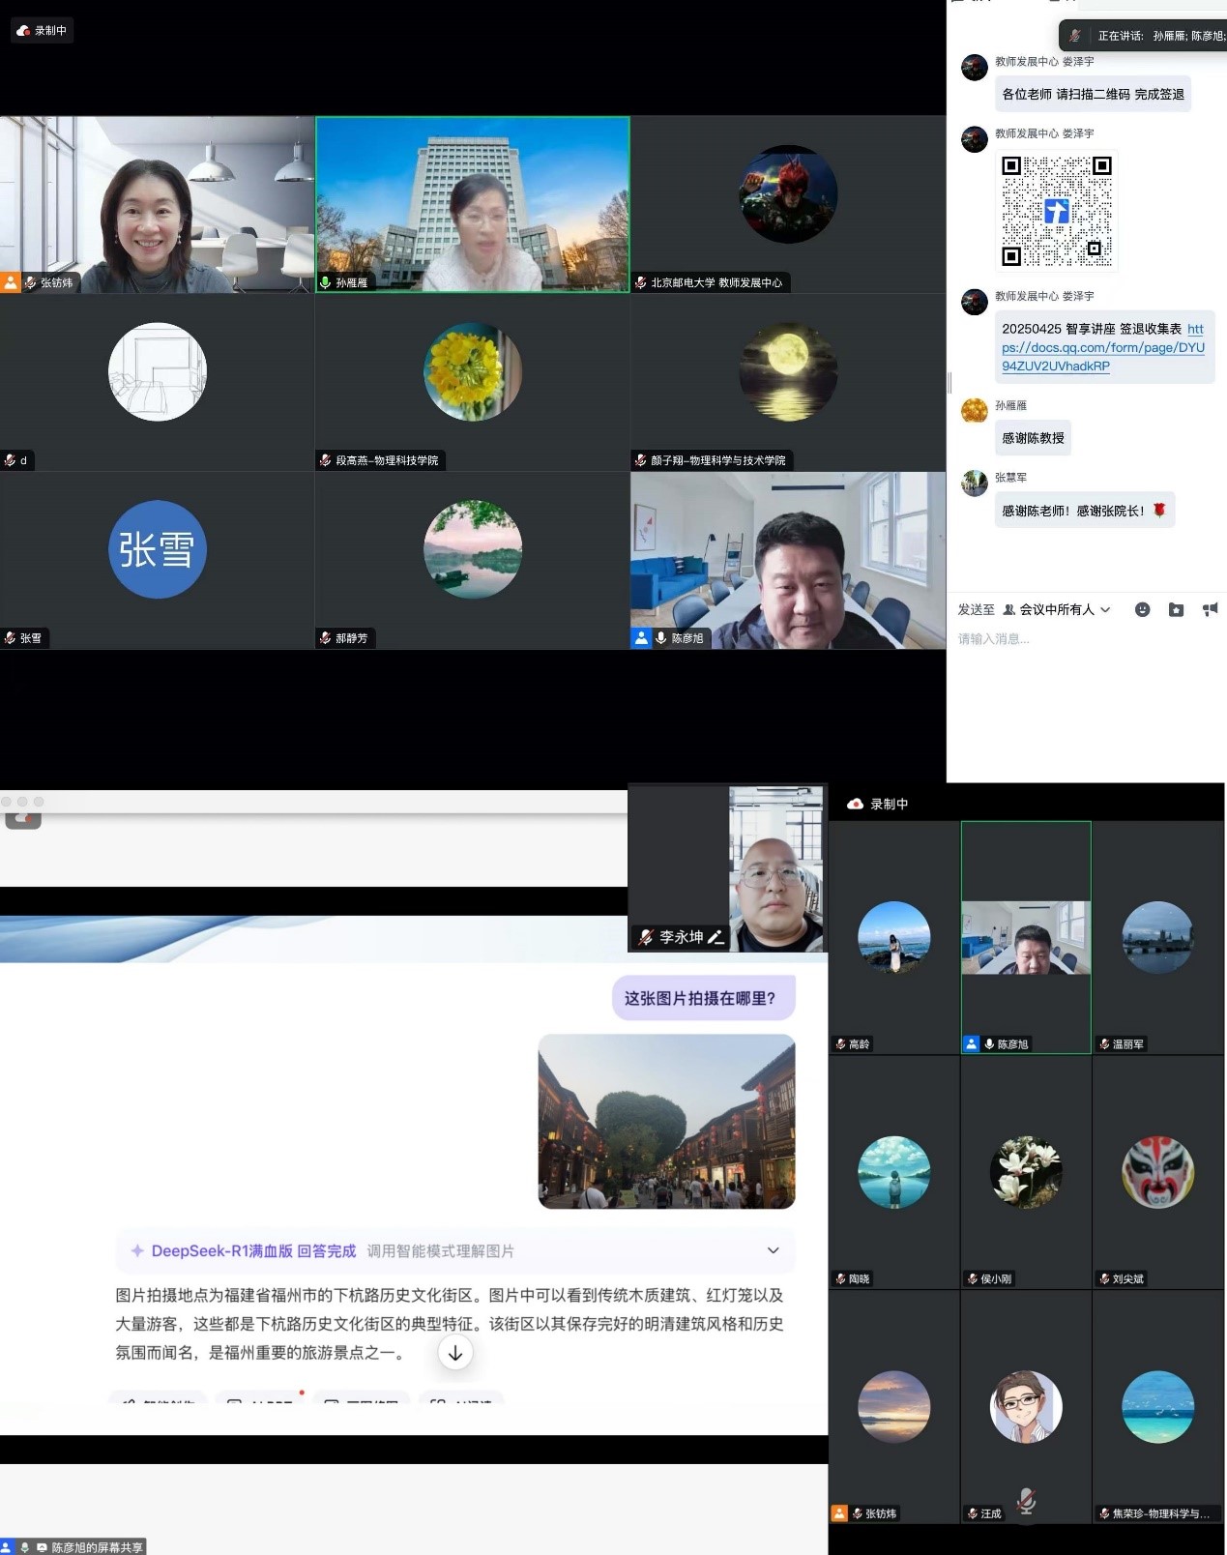Viewport: 1227px width, 1555px height.
Task: Click the QR code image in chat
Action: click(1056, 211)
